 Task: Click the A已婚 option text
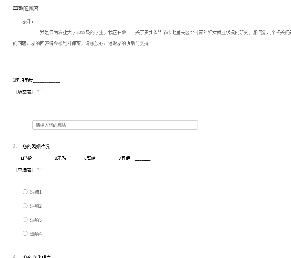[x=26, y=158]
